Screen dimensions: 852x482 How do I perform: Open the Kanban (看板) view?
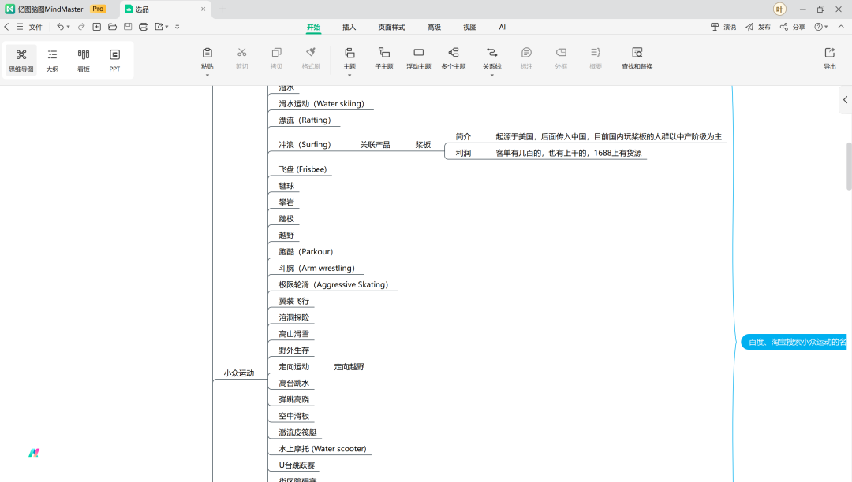[84, 59]
